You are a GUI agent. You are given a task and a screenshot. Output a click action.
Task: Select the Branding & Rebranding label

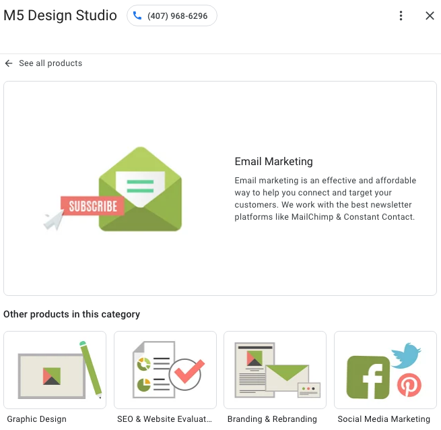pyautogui.click(x=272, y=419)
